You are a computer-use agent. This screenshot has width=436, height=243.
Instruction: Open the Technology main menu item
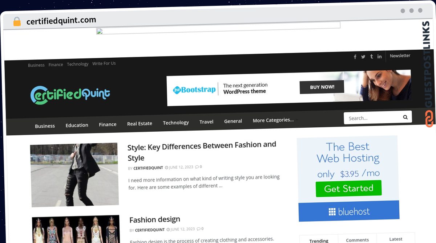tap(176, 123)
